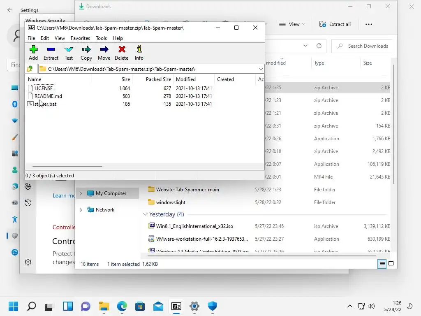Select README.md in the archive list
Screen dimensions: 421x316
click(x=45, y=96)
